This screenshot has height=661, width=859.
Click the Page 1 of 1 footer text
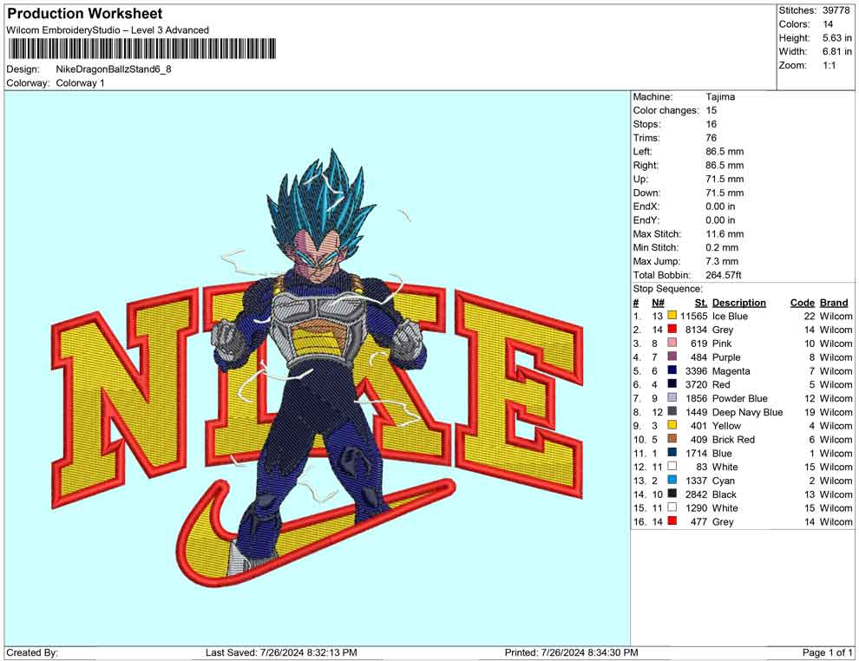827,652
